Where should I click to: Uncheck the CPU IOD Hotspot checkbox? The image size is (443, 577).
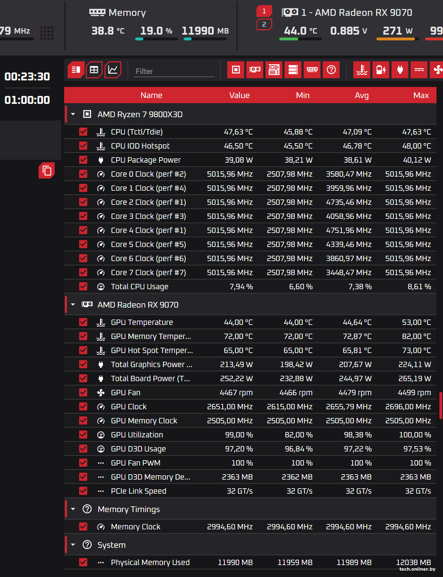click(x=83, y=146)
